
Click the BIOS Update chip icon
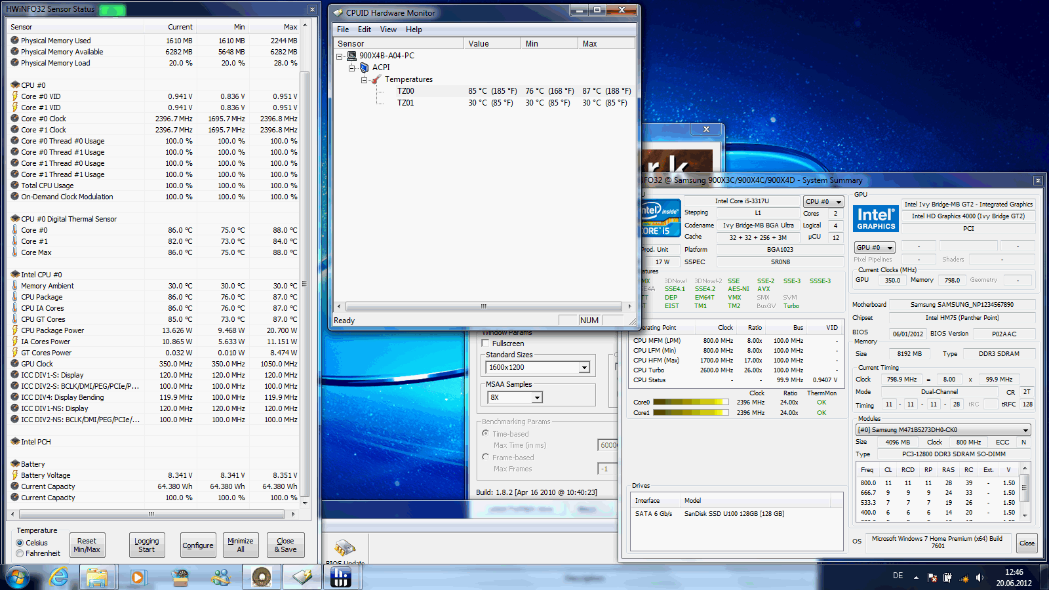pyautogui.click(x=345, y=548)
